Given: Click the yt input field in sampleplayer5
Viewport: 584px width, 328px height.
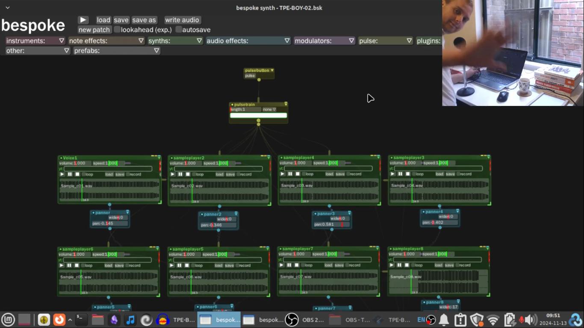Looking at the screenshot, I should pyautogui.click(x=218, y=259).
